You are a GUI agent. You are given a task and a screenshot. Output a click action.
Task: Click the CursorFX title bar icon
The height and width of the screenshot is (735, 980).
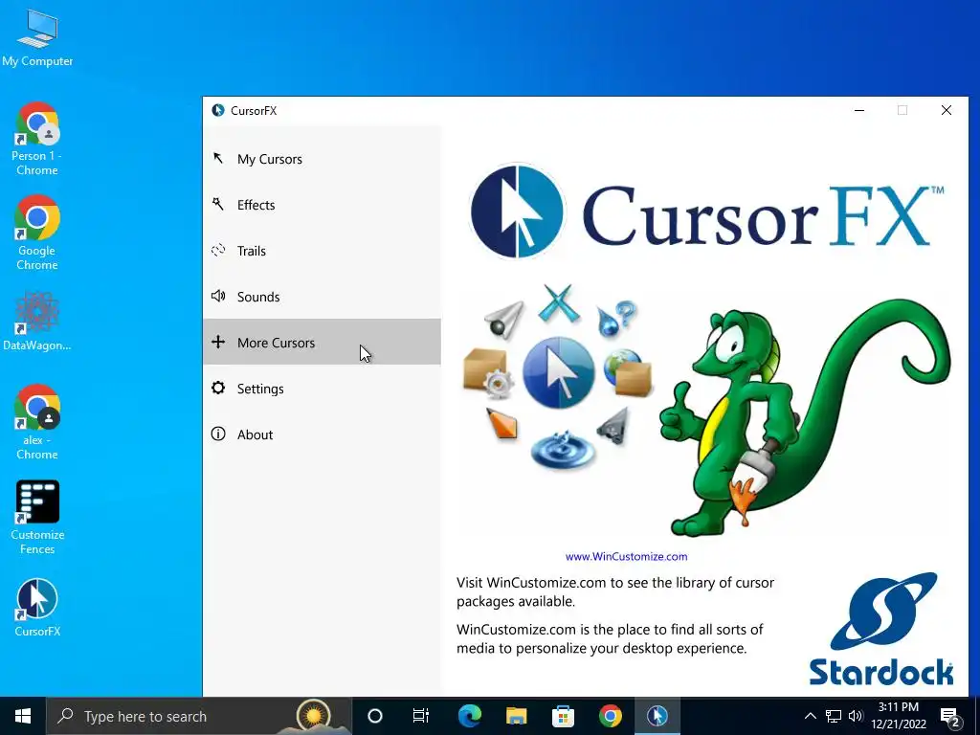pos(217,111)
